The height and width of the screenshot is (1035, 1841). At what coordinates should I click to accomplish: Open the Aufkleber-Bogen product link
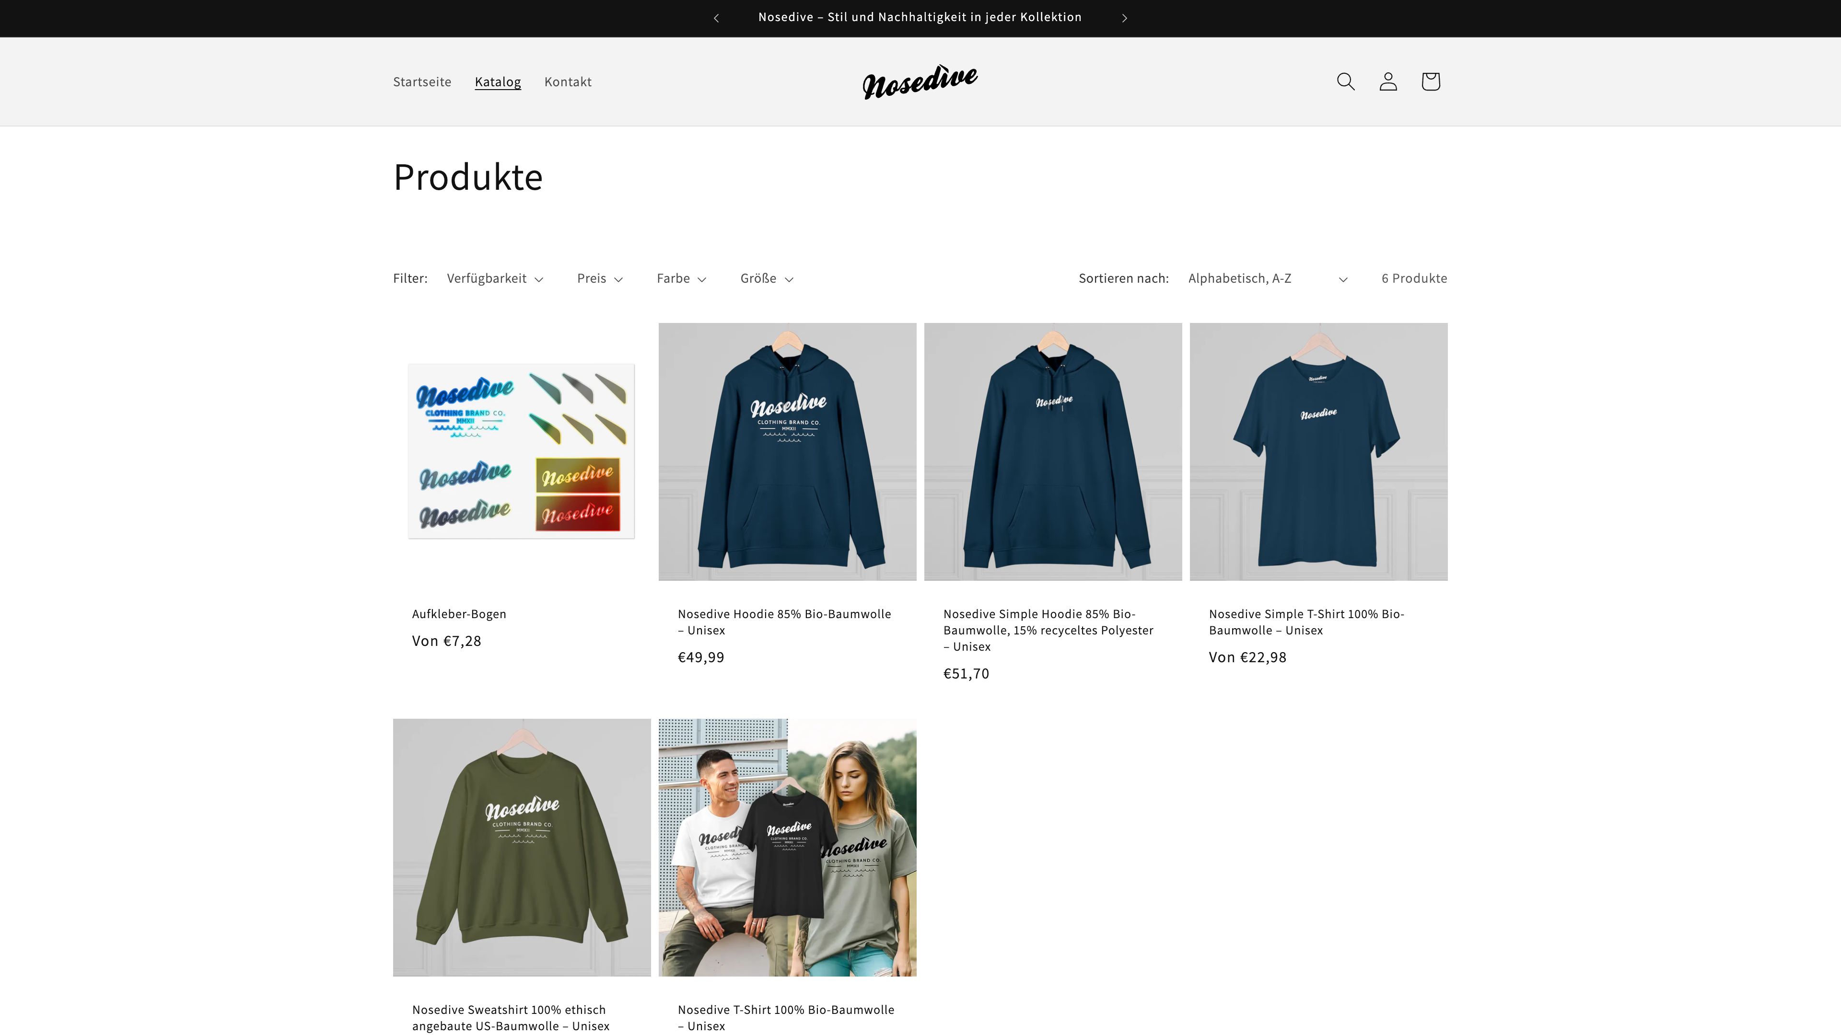[x=459, y=614]
